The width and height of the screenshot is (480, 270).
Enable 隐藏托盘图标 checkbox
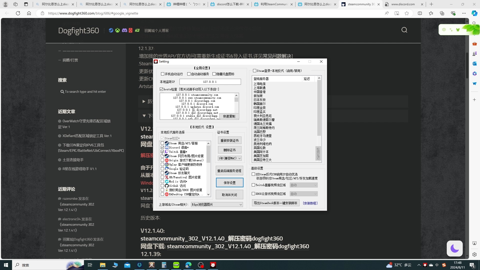pyautogui.click(x=214, y=74)
